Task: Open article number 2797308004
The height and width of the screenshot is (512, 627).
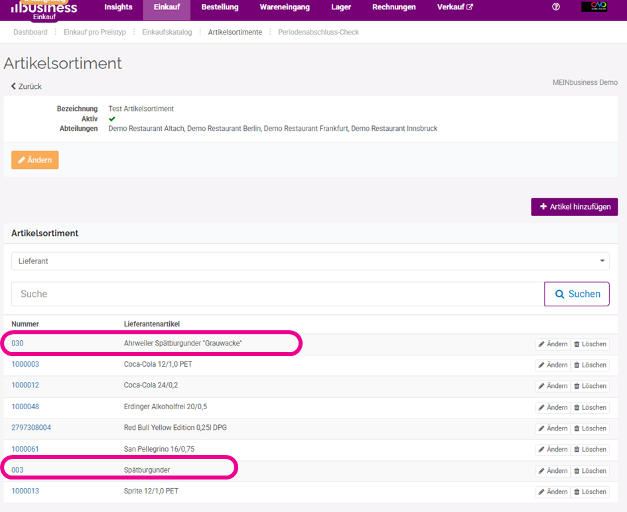Action: coord(31,428)
